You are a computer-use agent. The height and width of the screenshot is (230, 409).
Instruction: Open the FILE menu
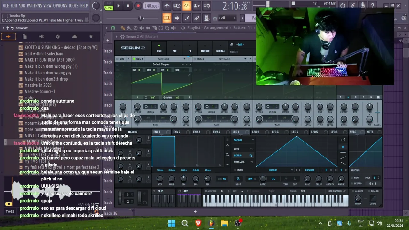[6, 6]
